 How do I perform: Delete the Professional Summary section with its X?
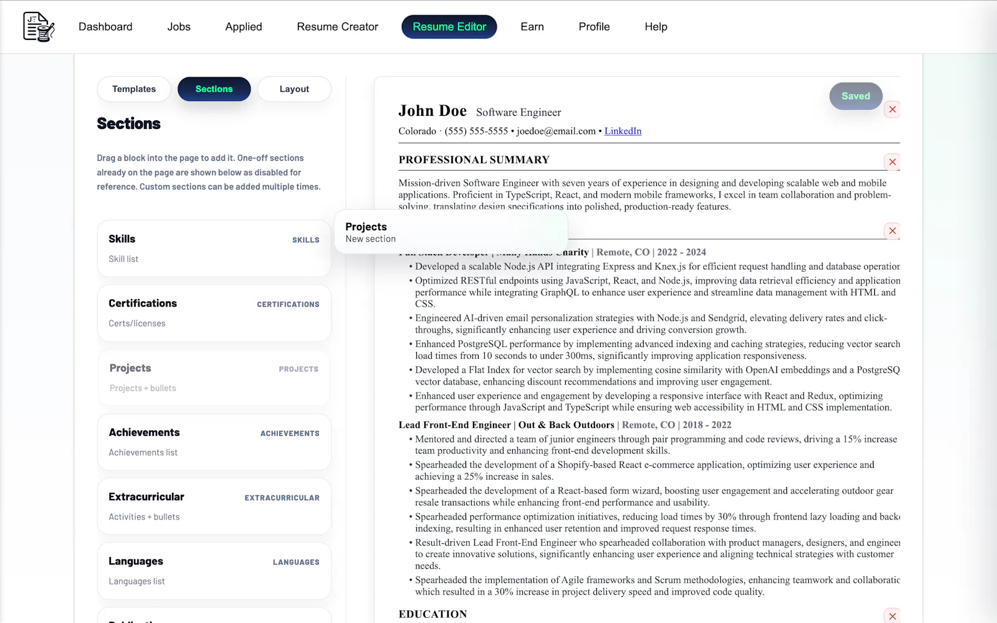tap(892, 162)
